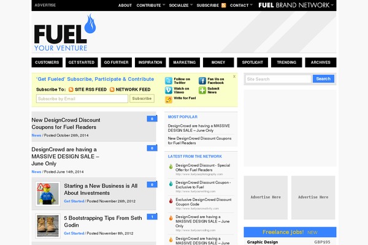Click the Subscribe by Email field
368x245 pixels.
(82, 99)
